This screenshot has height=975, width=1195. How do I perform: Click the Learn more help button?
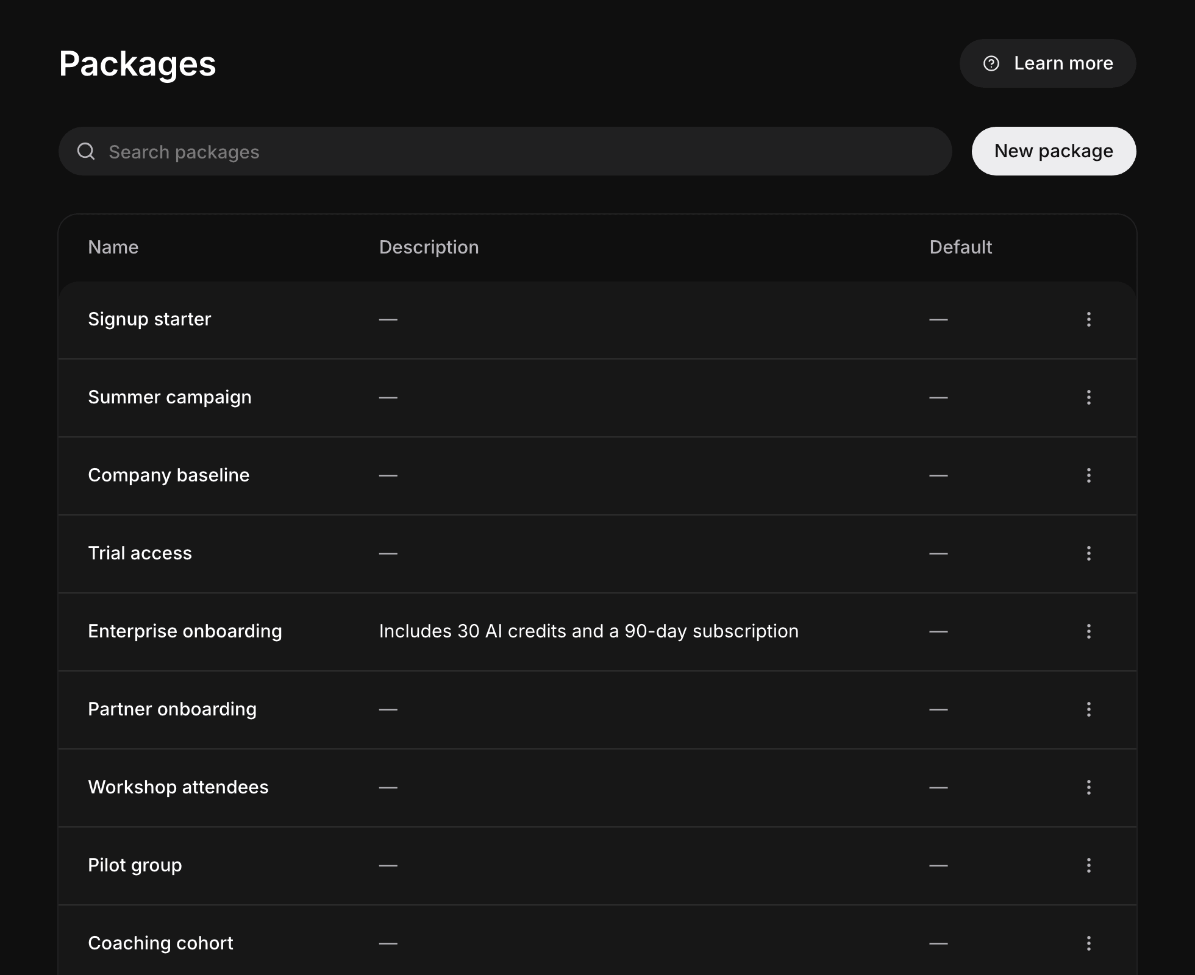pyautogui.click(x=1047, y=63)
